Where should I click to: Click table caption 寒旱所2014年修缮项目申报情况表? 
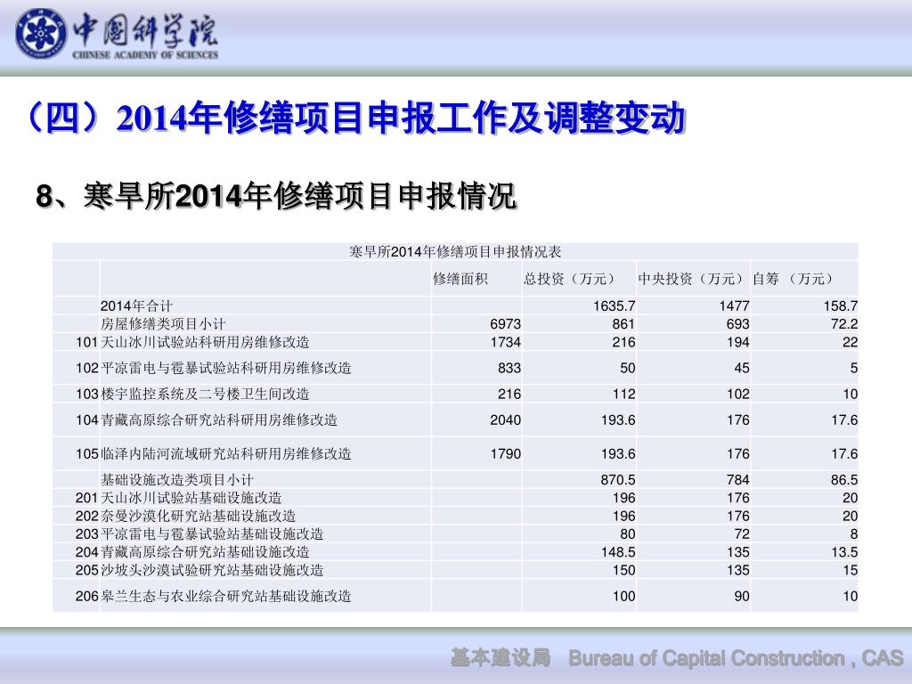click(x=455, y=252)
